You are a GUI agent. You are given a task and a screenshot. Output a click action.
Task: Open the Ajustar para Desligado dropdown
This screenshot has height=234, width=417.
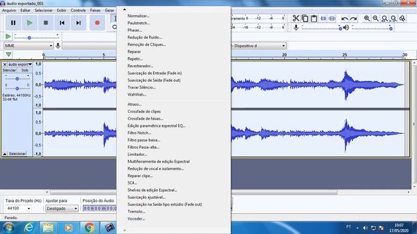pos(62,209)
